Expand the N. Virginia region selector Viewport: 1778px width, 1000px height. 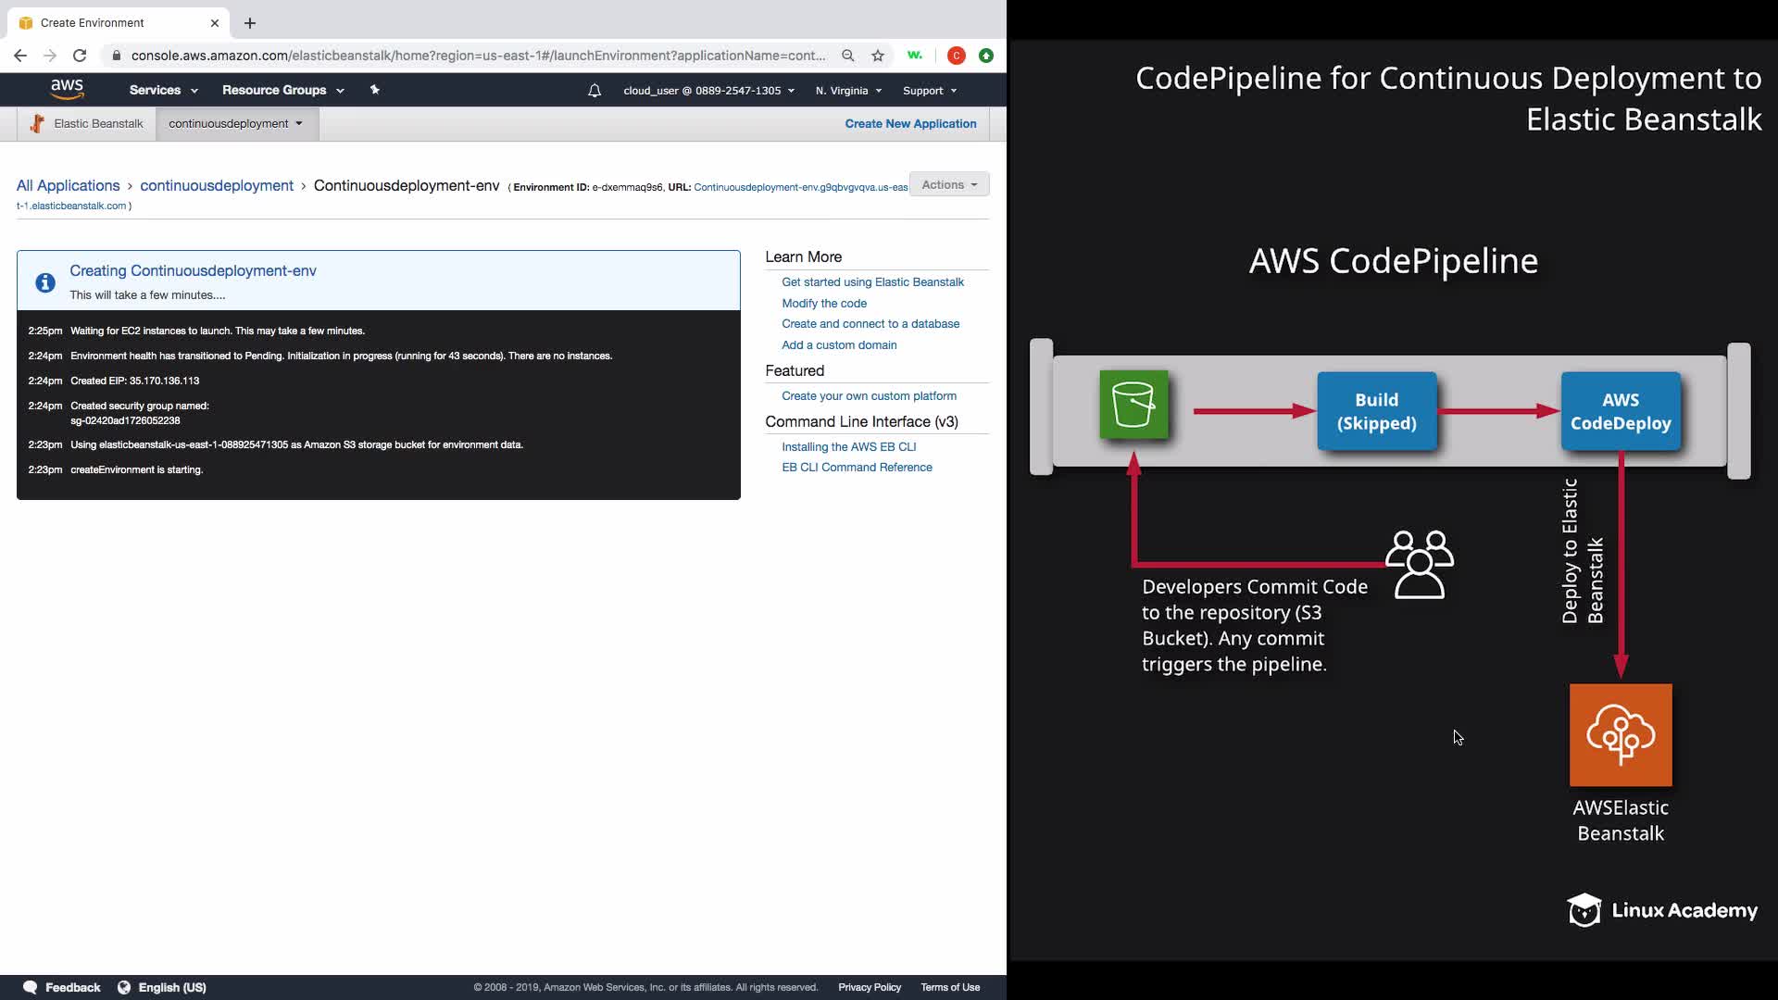click(x=848, y=91)
